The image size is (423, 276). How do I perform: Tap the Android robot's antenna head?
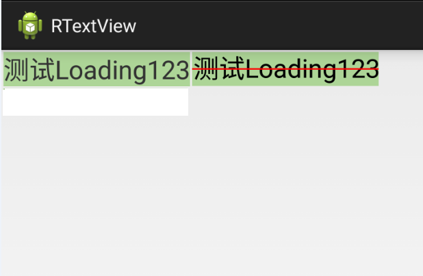pos(30,16)
